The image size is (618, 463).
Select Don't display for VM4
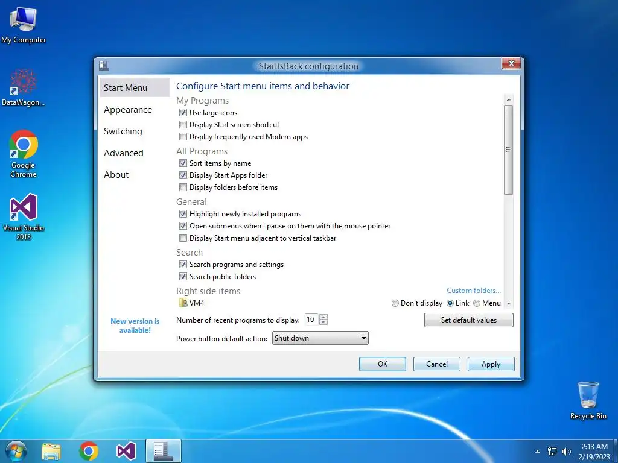(x=395, y=303)
